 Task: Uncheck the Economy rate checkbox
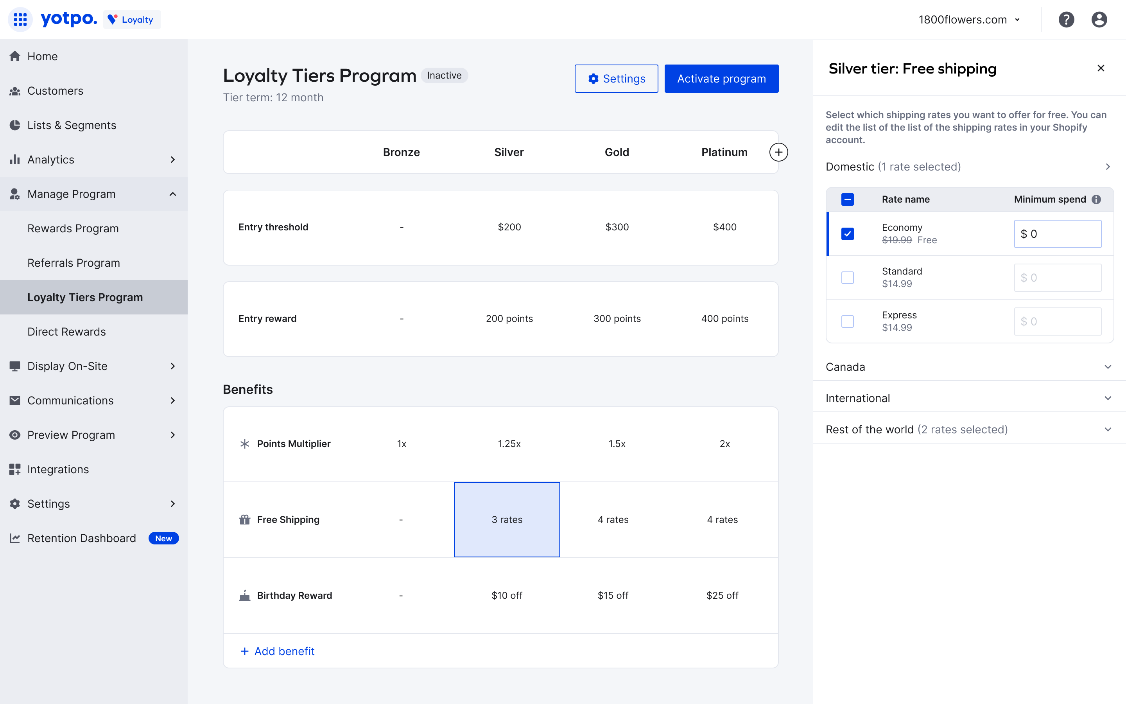847,234
